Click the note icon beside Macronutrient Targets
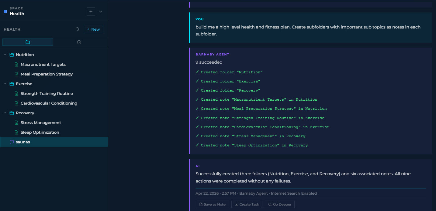Screen dimensions: 436x211 (x=16, y=64)
